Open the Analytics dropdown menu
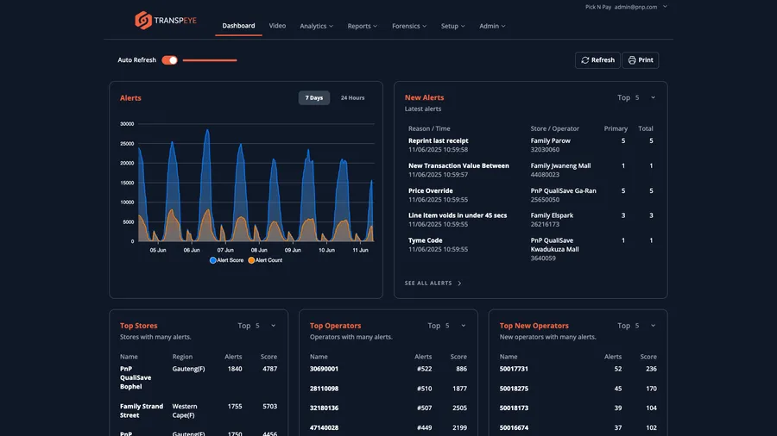The height and width of the screenshot is (436, 777). [x=316, y=26]
